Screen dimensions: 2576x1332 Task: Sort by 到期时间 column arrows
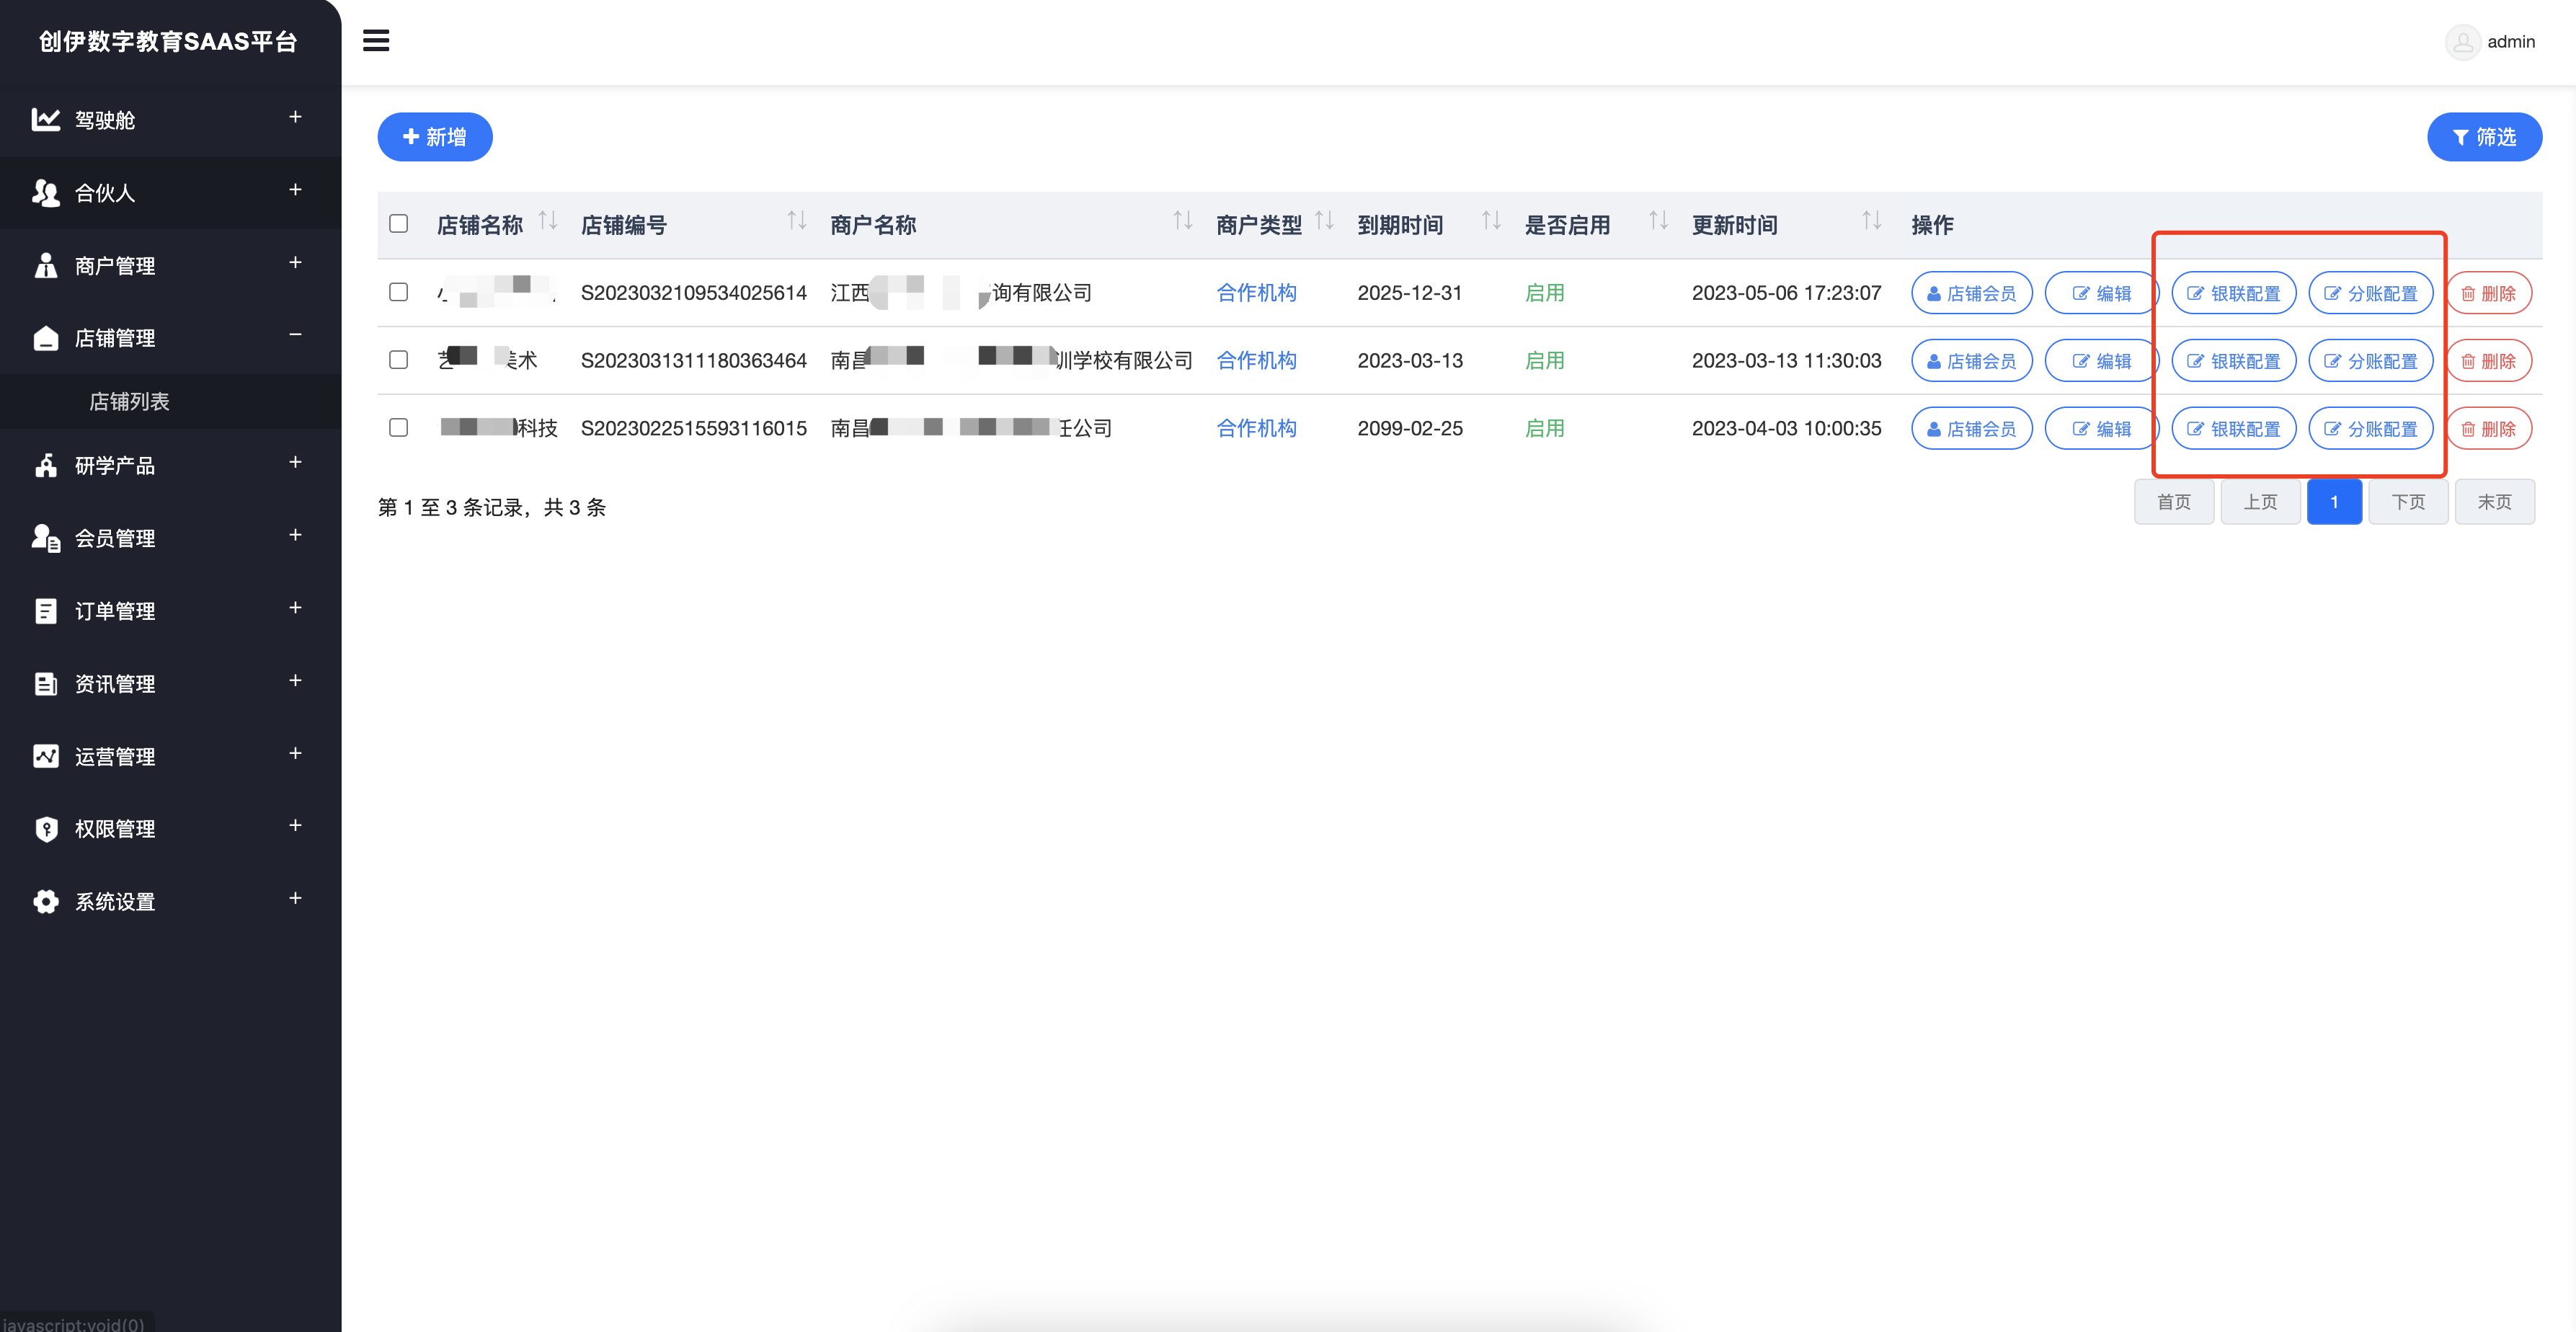coord(1492,221)
